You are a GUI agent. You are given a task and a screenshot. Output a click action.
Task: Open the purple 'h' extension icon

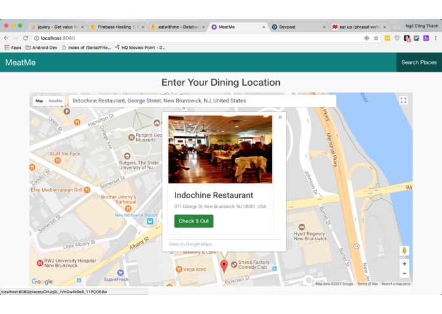pyautogui.click(x=426, y=38)
